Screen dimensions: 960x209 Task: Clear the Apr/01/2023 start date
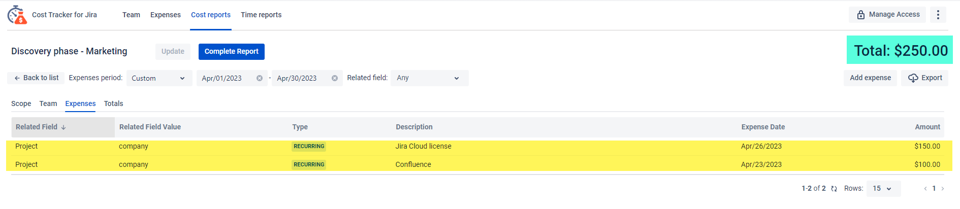click(x=260, y=78)
